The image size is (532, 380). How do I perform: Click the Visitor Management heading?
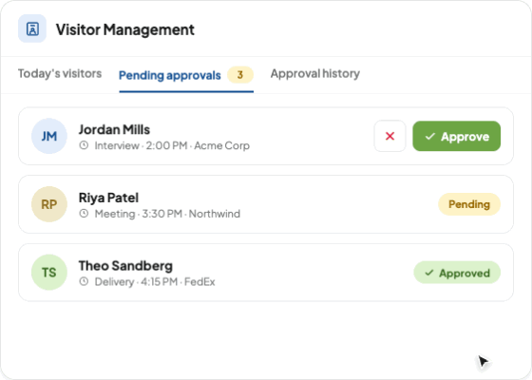click(125, 29)
